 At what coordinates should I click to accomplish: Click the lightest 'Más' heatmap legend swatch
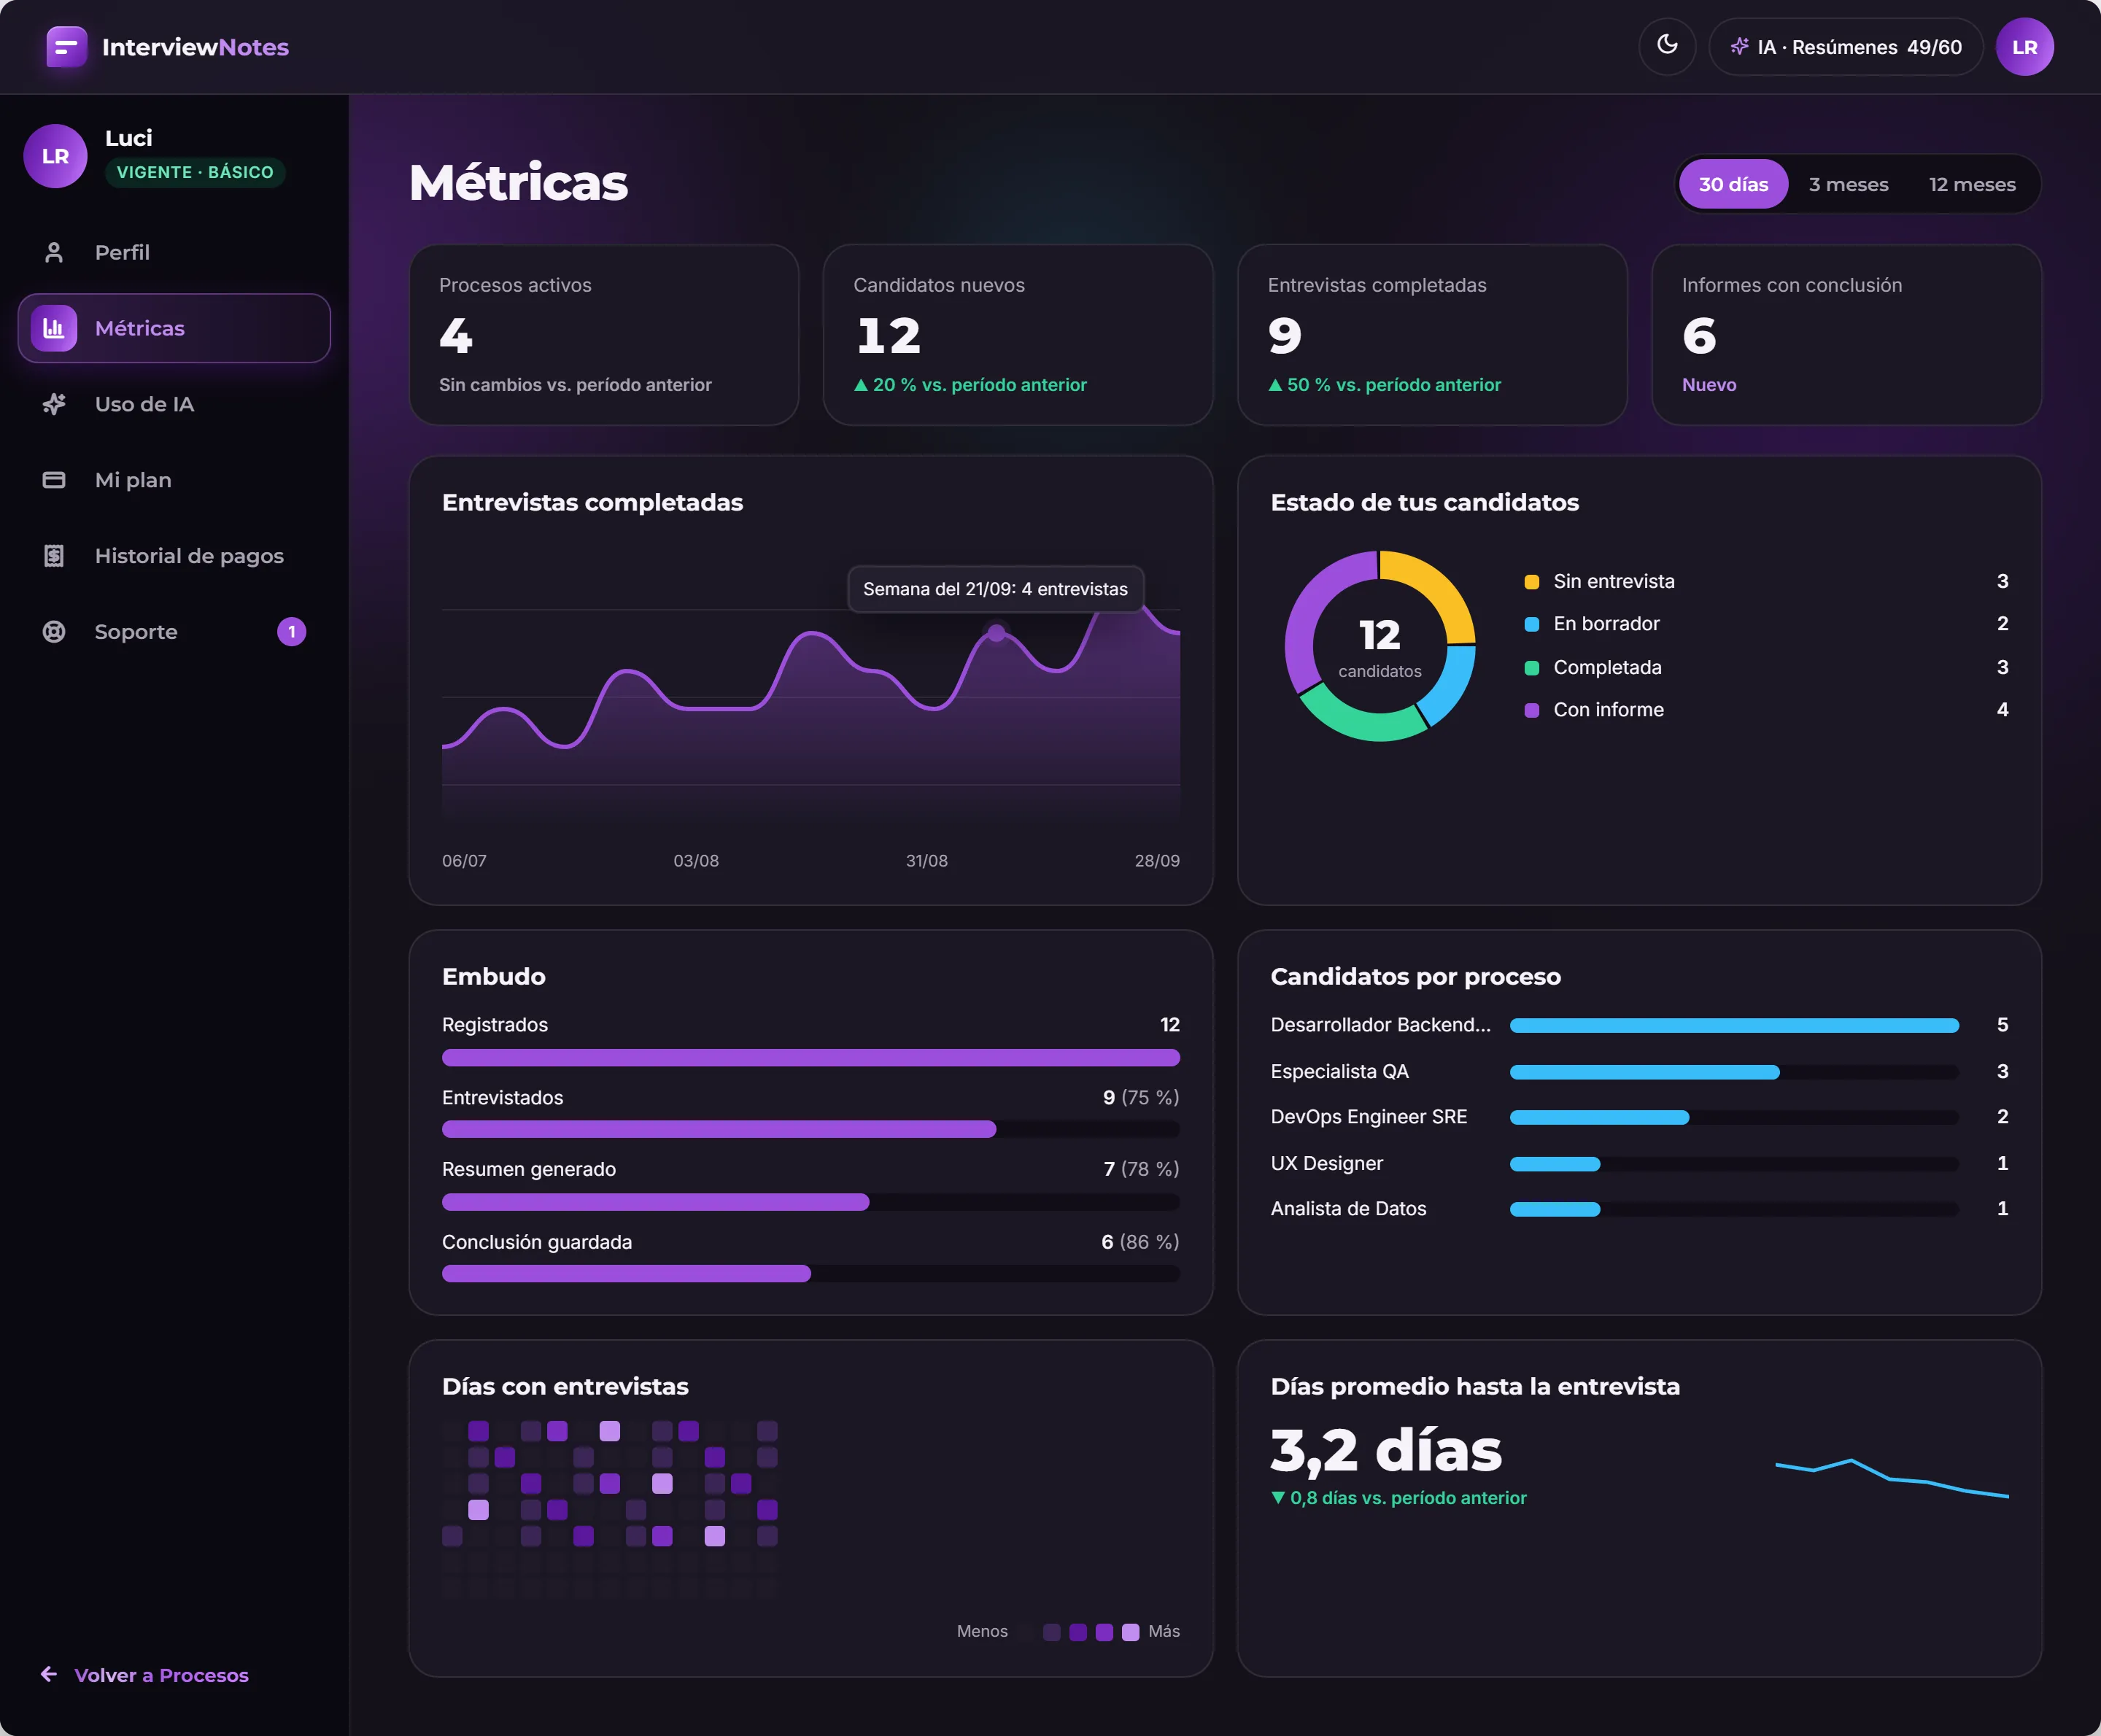1130,1632
